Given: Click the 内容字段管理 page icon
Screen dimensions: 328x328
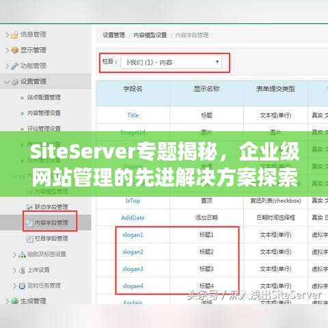Looking at the screenshot, I should pyautogui.click(x=29, y=223).
